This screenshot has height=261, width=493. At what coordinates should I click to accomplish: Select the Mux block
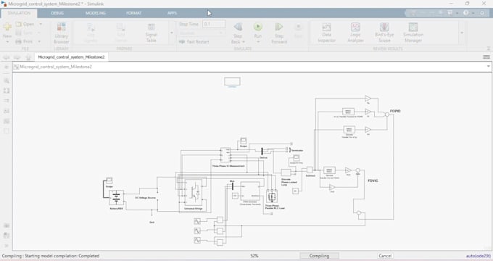pyautogui.click(x=233, y=186)
